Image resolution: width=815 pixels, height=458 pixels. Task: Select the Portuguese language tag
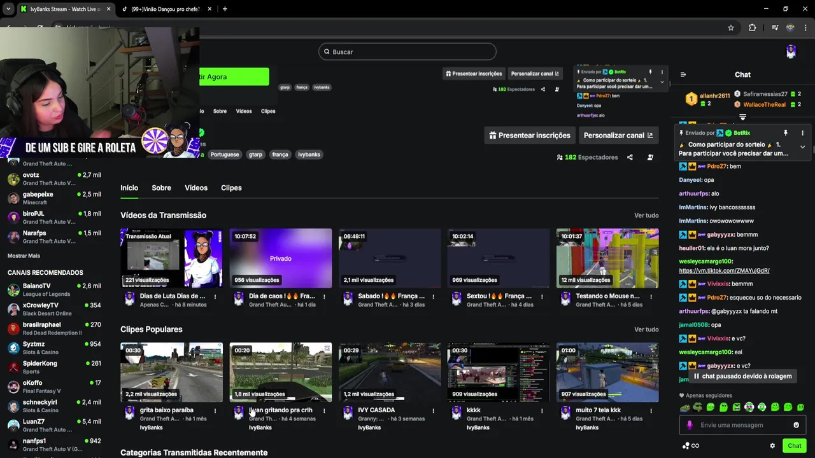point(225,155)
